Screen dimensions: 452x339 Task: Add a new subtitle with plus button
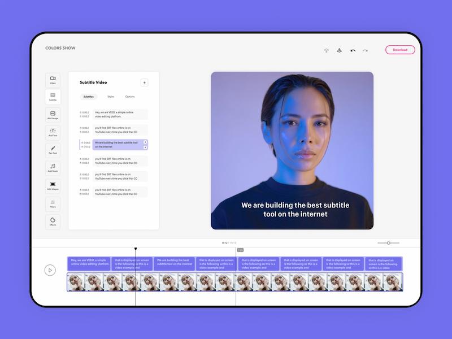(x=144, y=82)
